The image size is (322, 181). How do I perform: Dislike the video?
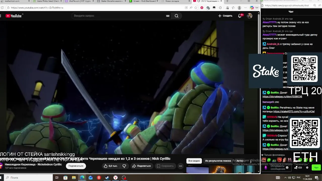point(124,166)
